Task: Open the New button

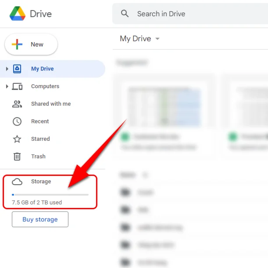Action: [x=31, y=44]
